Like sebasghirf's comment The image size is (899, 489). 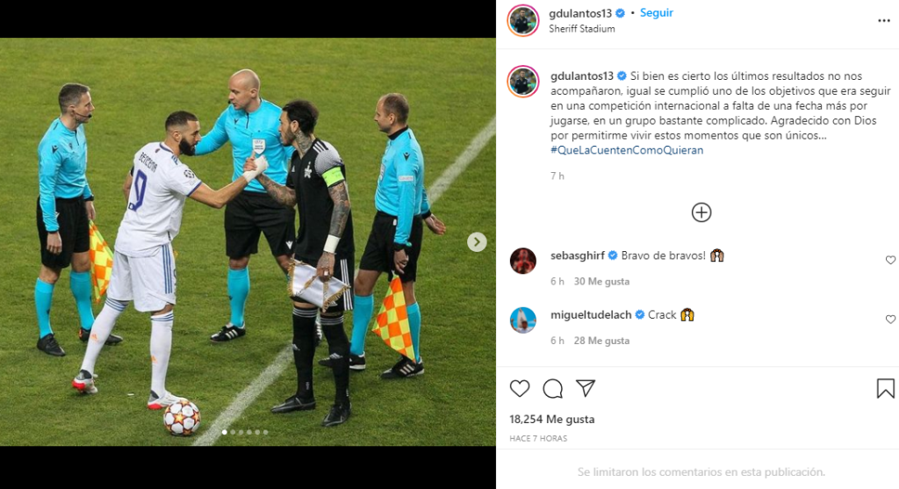[x=890, y=260]
